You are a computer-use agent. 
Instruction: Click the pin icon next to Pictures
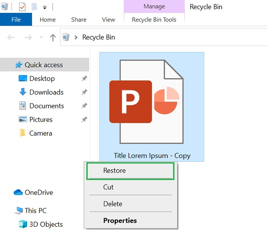tap(84, 119)
